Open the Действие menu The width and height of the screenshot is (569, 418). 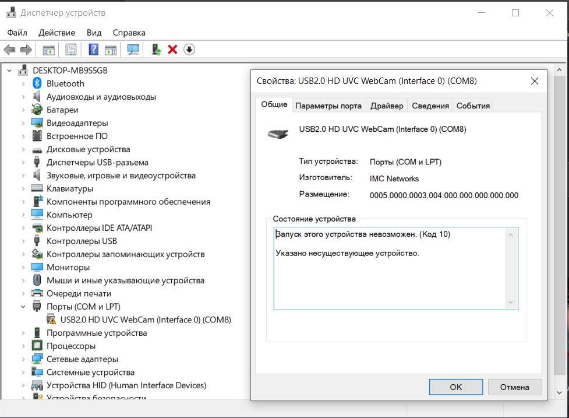click(x=56, y=33)
